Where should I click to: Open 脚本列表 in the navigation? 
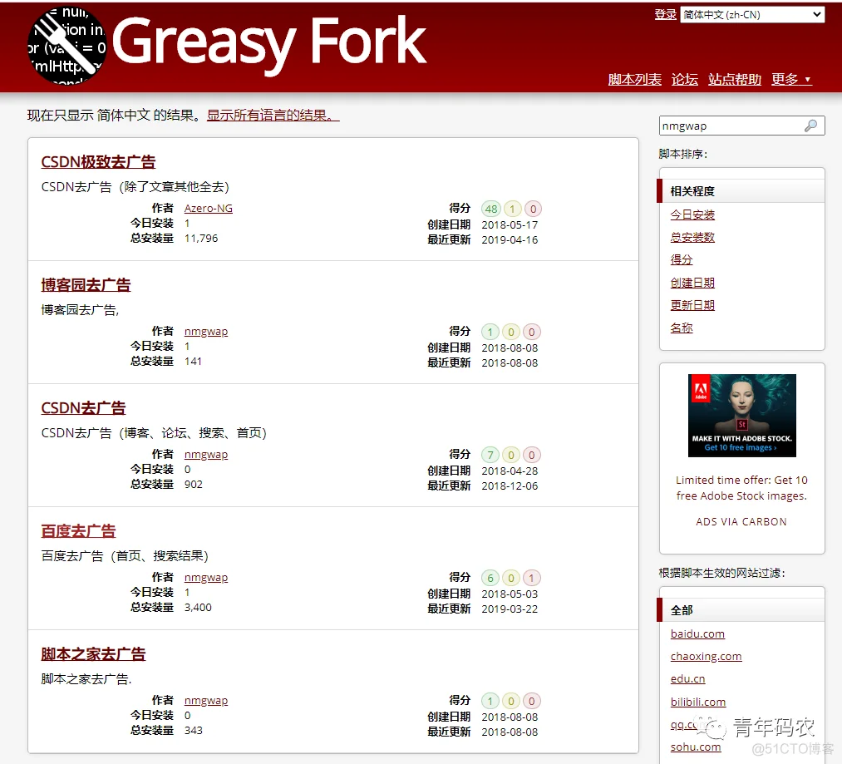pyautogui.click(x=635, y=80)
